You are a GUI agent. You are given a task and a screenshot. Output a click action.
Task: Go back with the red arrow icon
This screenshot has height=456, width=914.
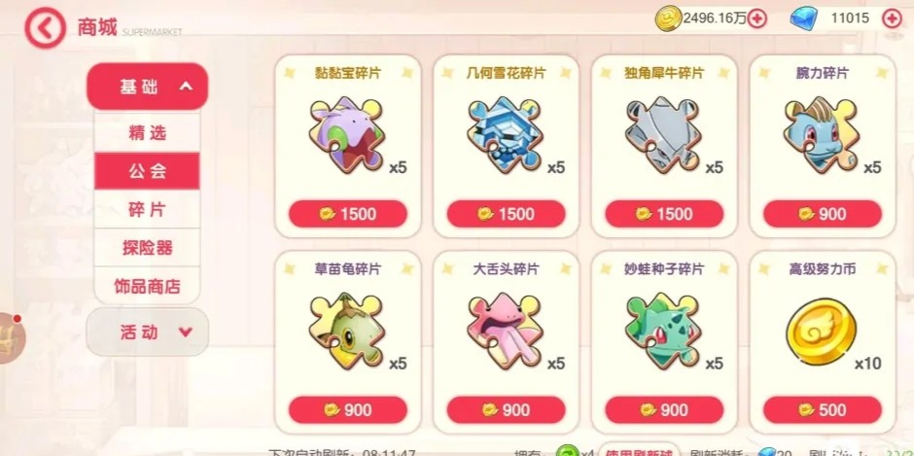(45, 27)
